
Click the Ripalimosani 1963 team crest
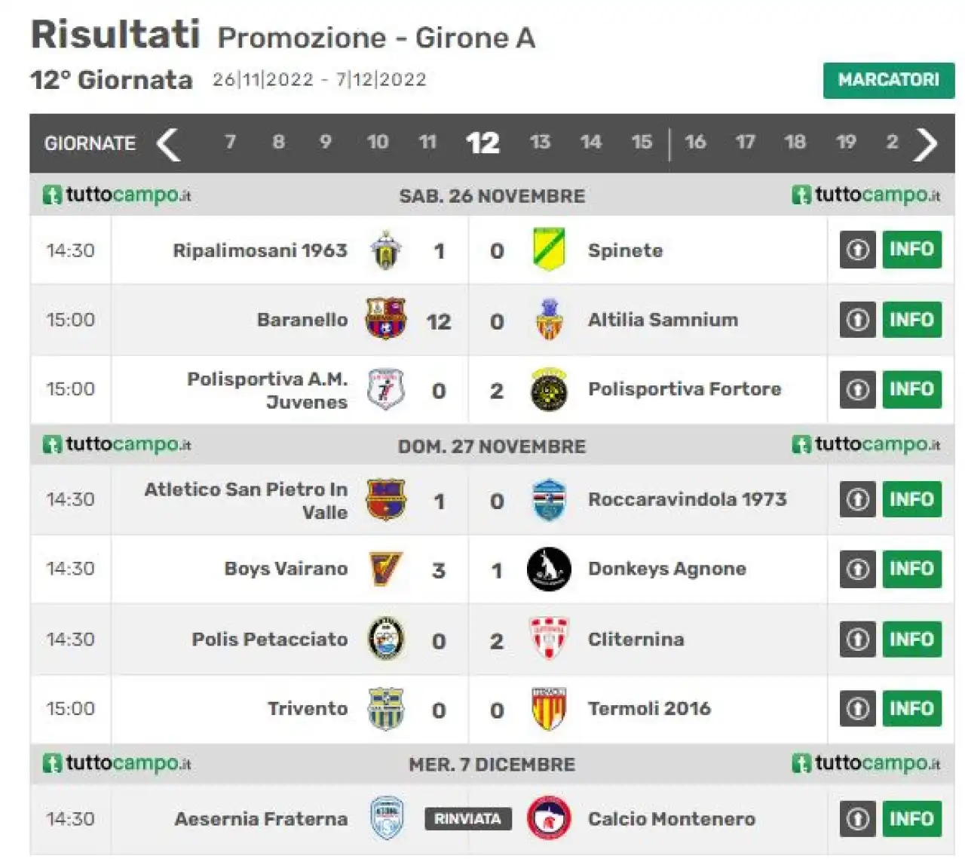pyautogui.click(x=385, y=250)
